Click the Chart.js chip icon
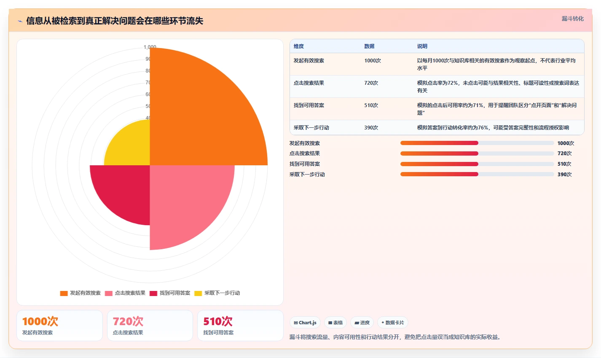This screenshot has height=358, width=601. [296, 323]
